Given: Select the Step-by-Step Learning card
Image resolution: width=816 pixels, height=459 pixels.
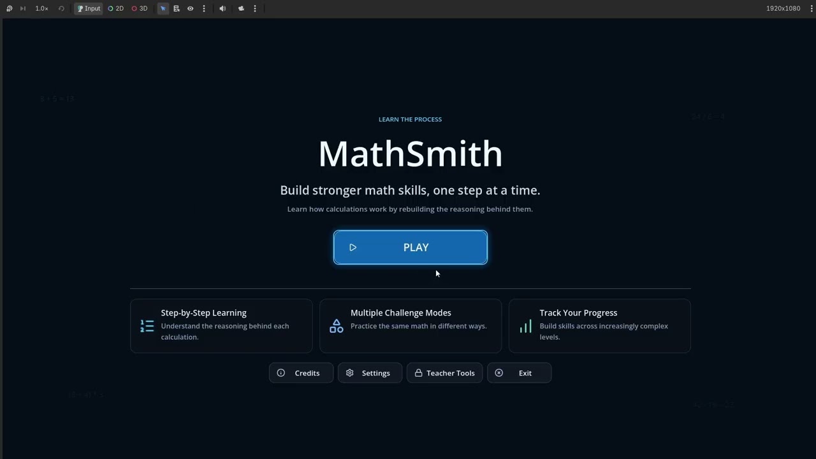Looking at the screenshot, I should (221, 326).
